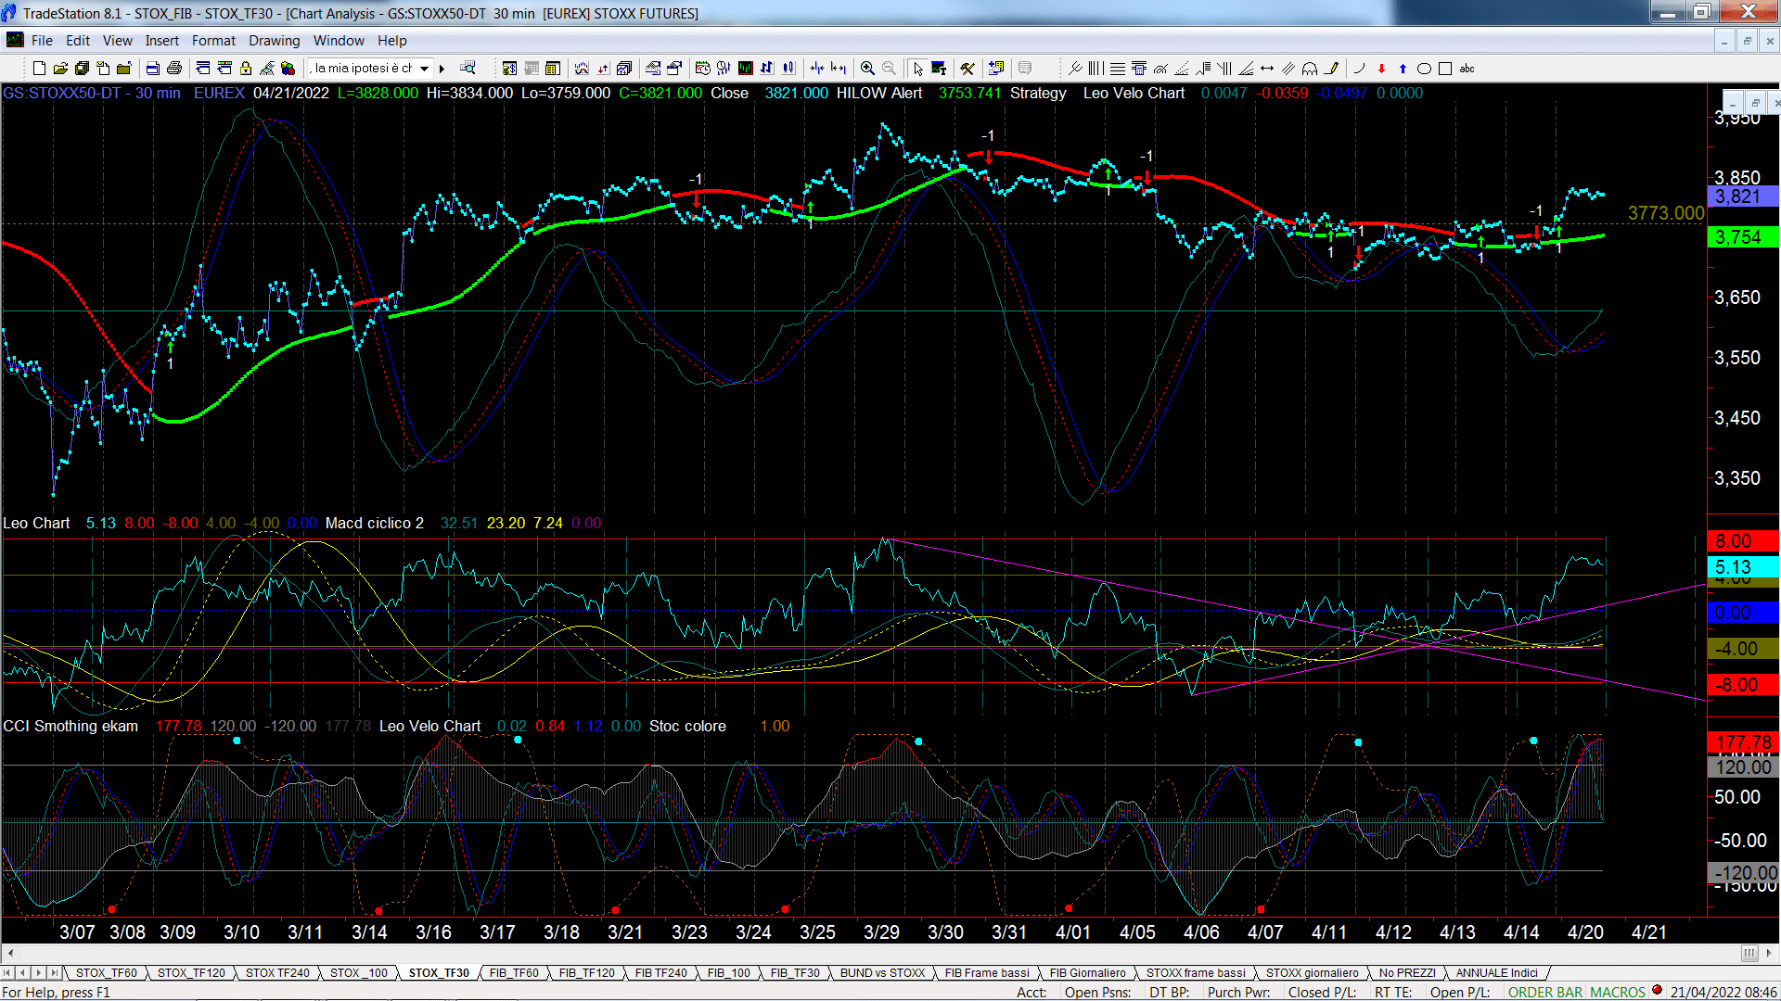This screenshot has height=1001, width=1781.
Task: Click the clock calendar icon in toolbar
Action: pyautogui.click(x=702, y=69)
